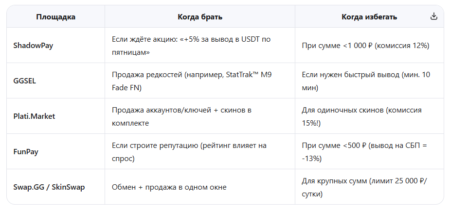Screen dimensions: 450x210
Task: Click the Площадка column header
Action: (x=55, y=17)
